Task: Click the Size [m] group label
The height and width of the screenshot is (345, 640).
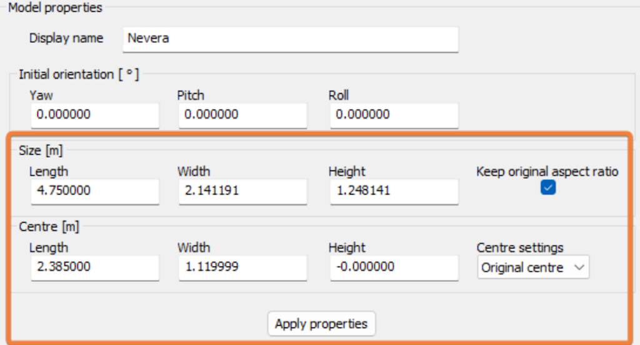Action: pyautogui.click(x=41, y=151)
